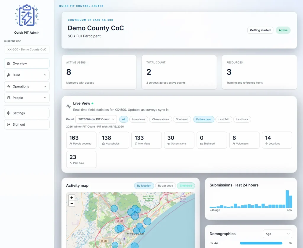Click the People users icon
This screenshot has width=303, height=248.
tap(9, 98)
